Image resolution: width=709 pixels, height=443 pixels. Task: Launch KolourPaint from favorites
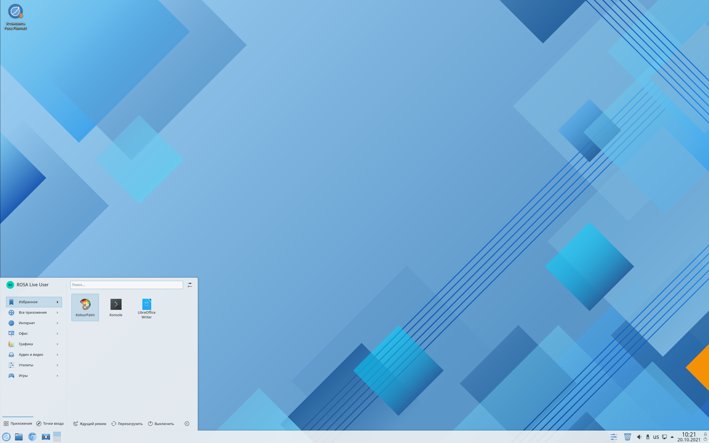coord(85,307)
